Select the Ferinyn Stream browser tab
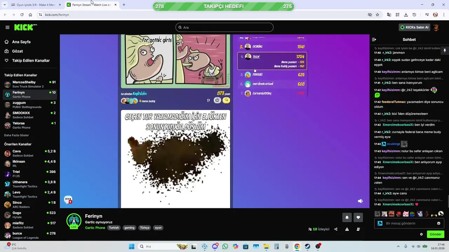The height and width of the screenshot is (252, 449). 92,5
